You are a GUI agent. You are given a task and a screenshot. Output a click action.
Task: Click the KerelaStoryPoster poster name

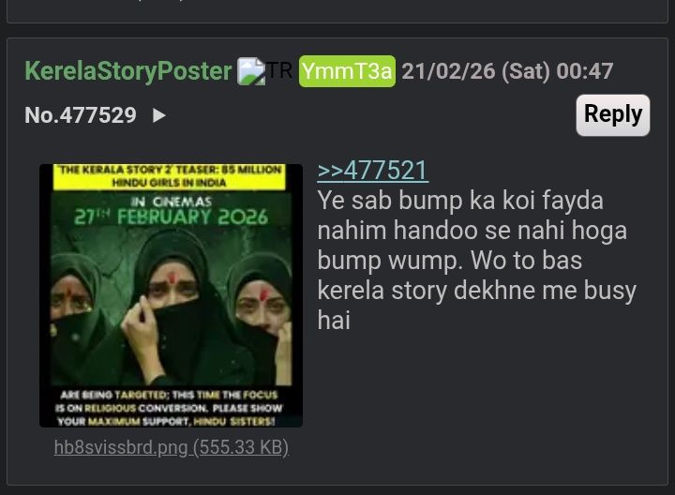(x=128, y=70)
